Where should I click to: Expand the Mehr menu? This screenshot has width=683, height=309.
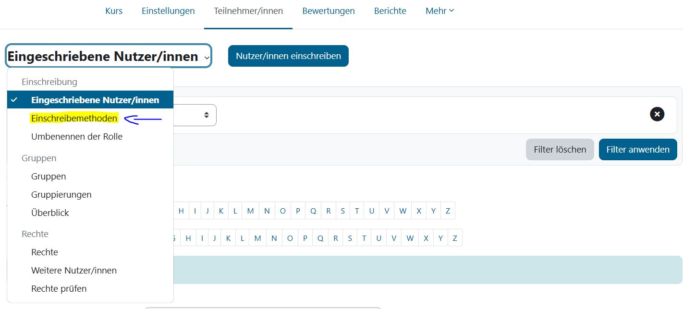pyautogui.click(x=439, y=11)
